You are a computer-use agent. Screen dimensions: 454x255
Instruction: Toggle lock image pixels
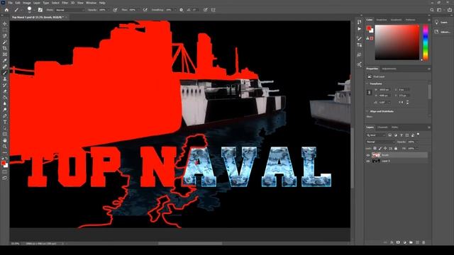[380, 148]
